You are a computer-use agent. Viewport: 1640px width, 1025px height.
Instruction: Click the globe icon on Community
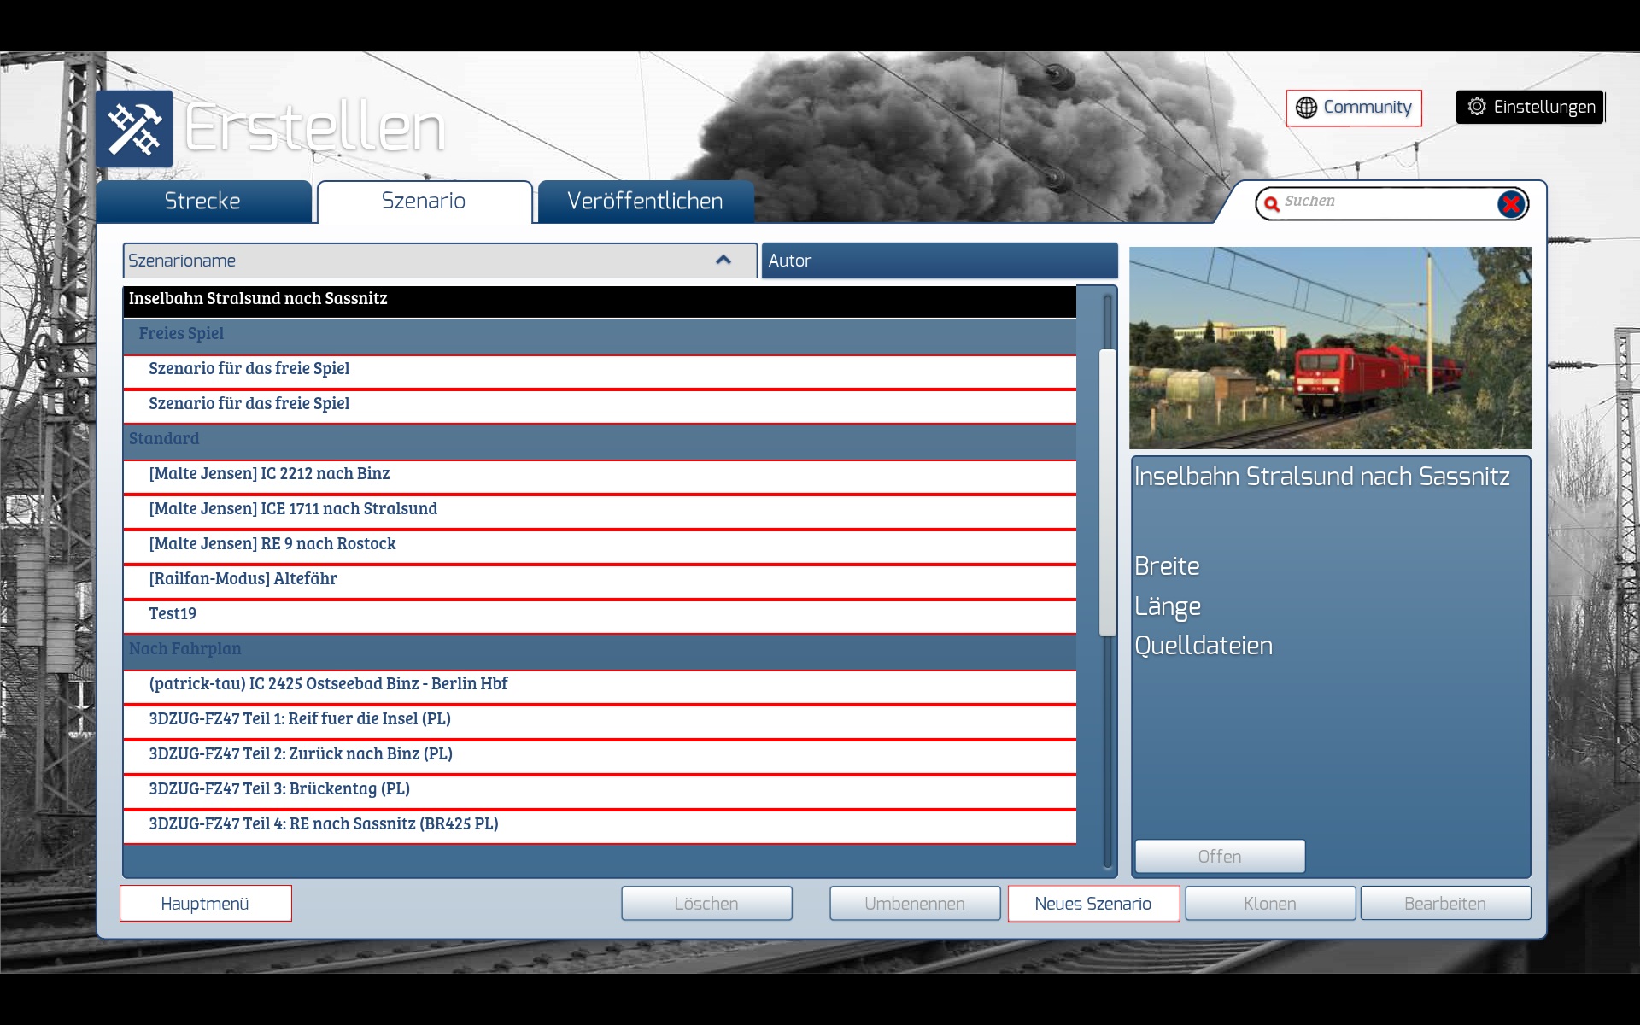tap(1306, 108)
